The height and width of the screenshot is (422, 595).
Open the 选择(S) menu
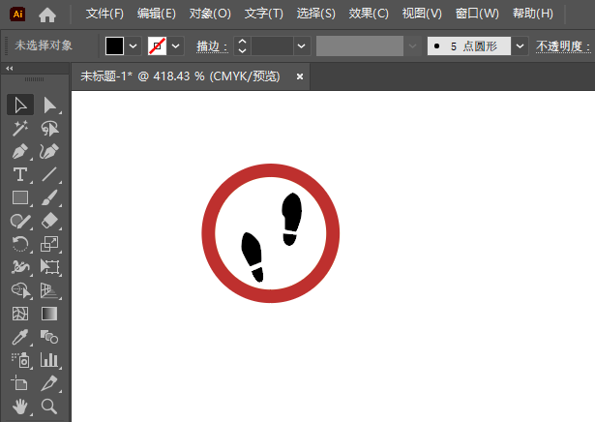[315, 15]
